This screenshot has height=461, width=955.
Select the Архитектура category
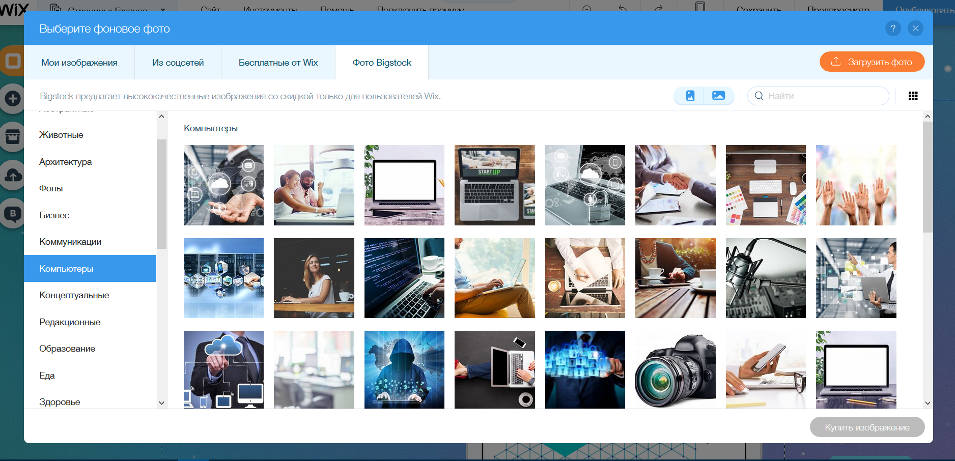[90, 162]
